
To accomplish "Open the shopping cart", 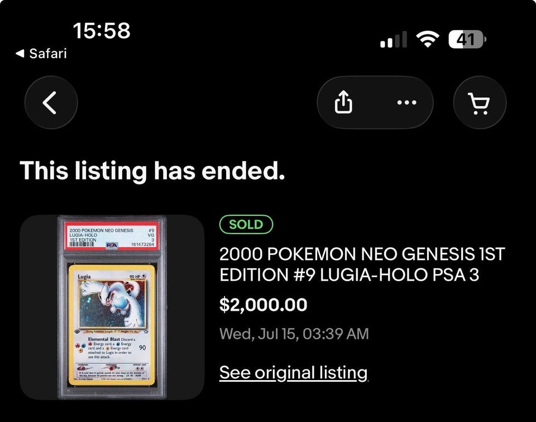I will 480,102.
